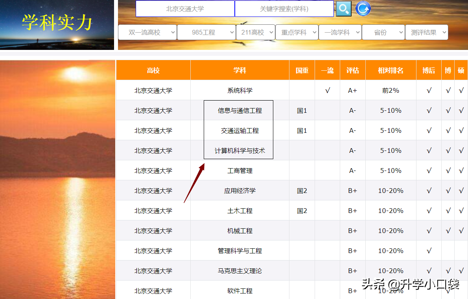
Task: Select the 软件工程 subject entry
Action: (x=240, y=290)
